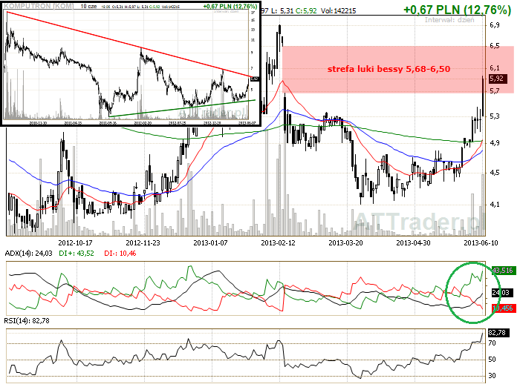The image size is (520, 387).
Task: Click the large +0,67 PLN (12,76%) change label
Action: tap(457, 10)
